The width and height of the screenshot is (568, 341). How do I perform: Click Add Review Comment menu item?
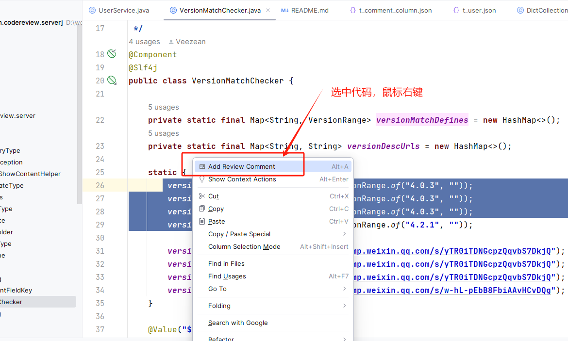pos(241,166)
